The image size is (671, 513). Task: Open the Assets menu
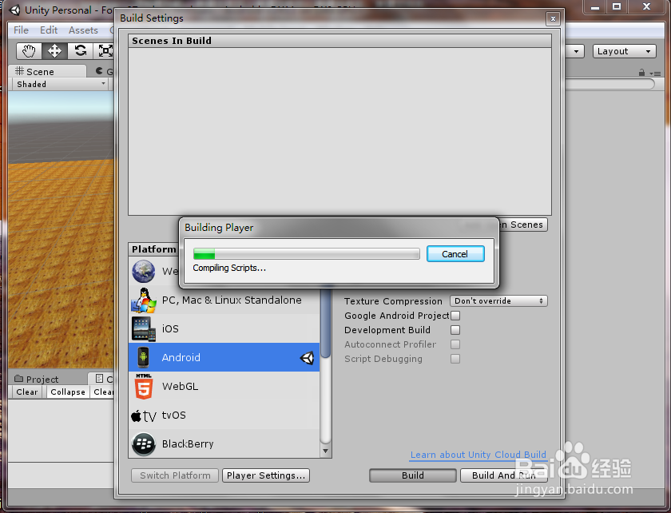pyautogui.click(x=83, y=30)
